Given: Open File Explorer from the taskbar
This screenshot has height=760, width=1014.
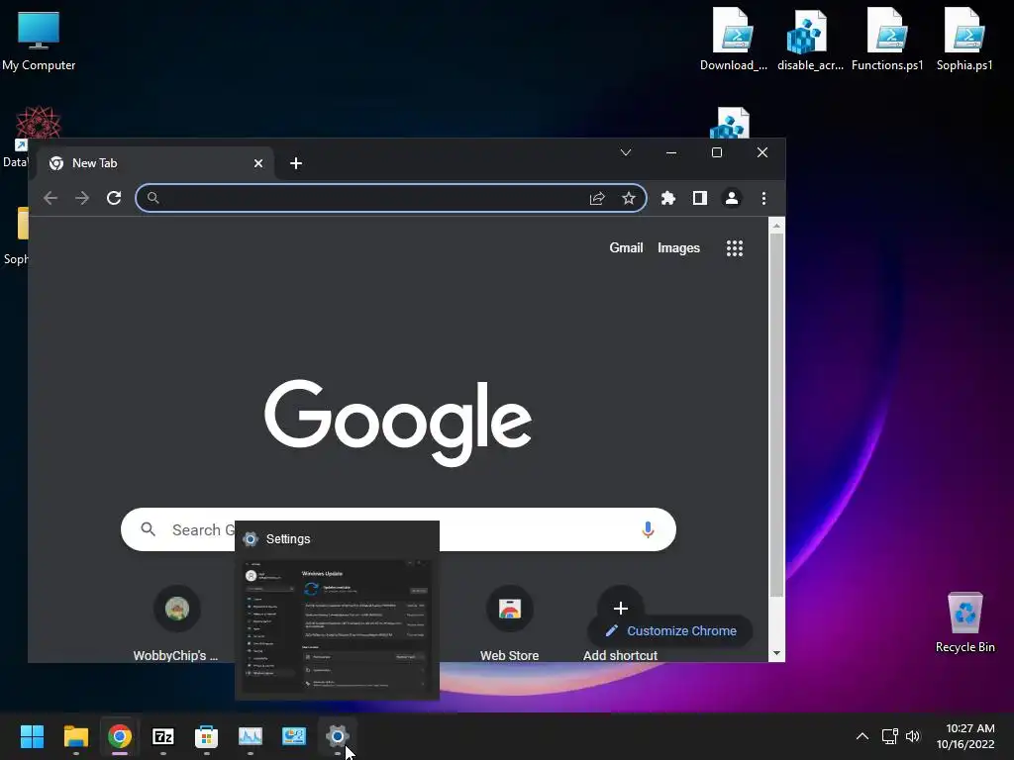Looking at the screenshot, I should pos(75,736).
